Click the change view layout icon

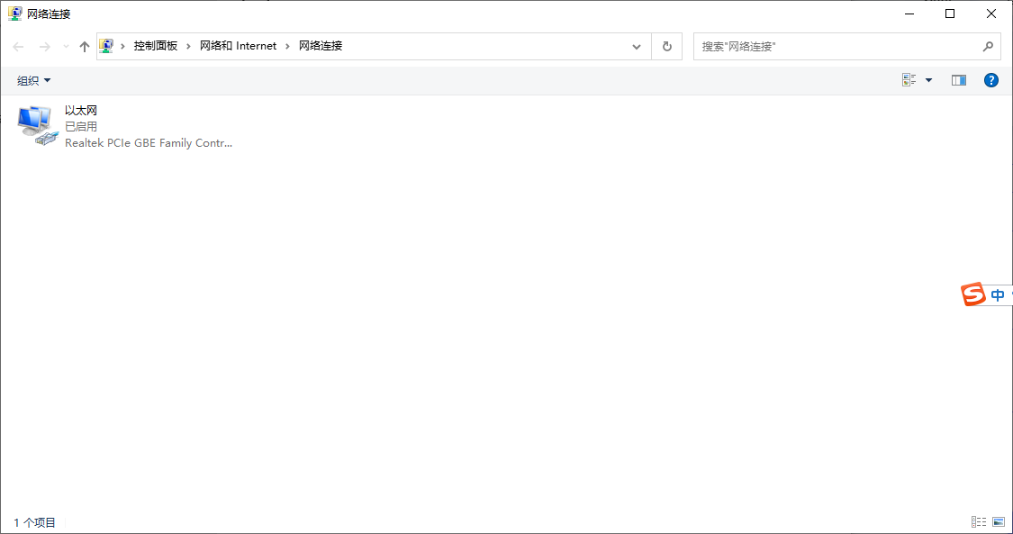(x=909, y=80)
